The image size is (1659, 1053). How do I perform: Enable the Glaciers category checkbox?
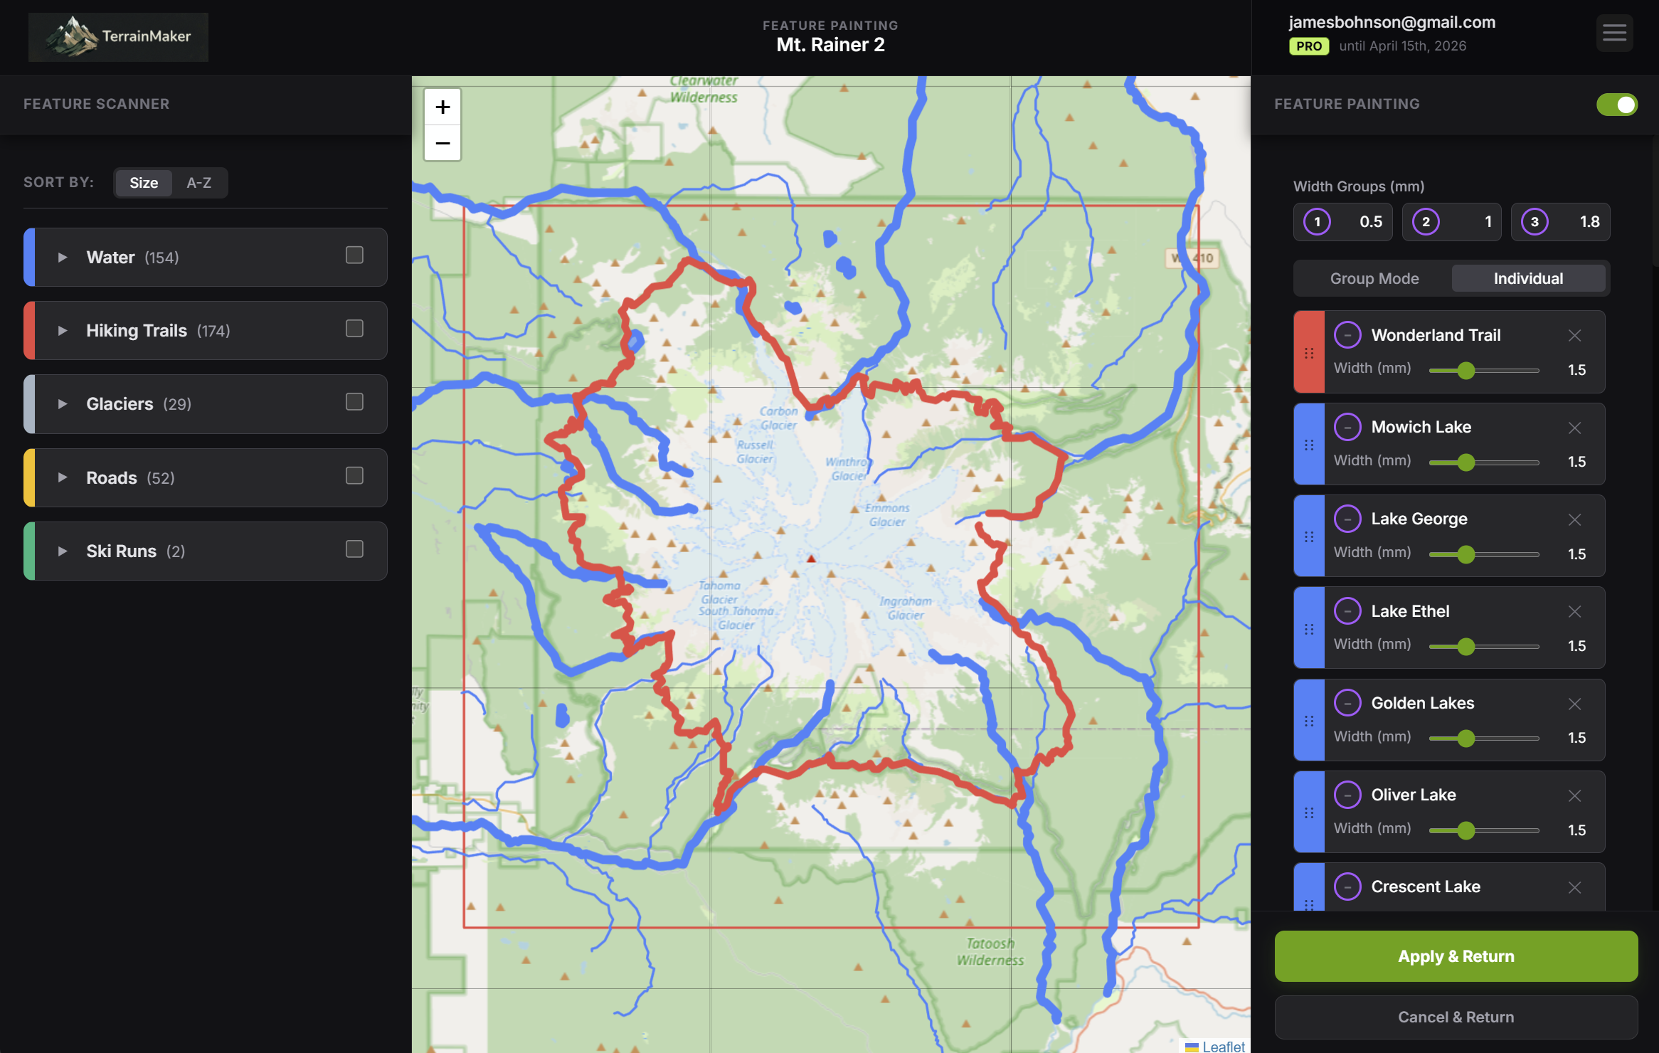[354, 402]
